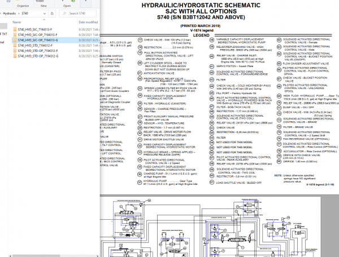Click the S740_HYD_SJC-OP_7194313-G file icon

pos(15,40)
